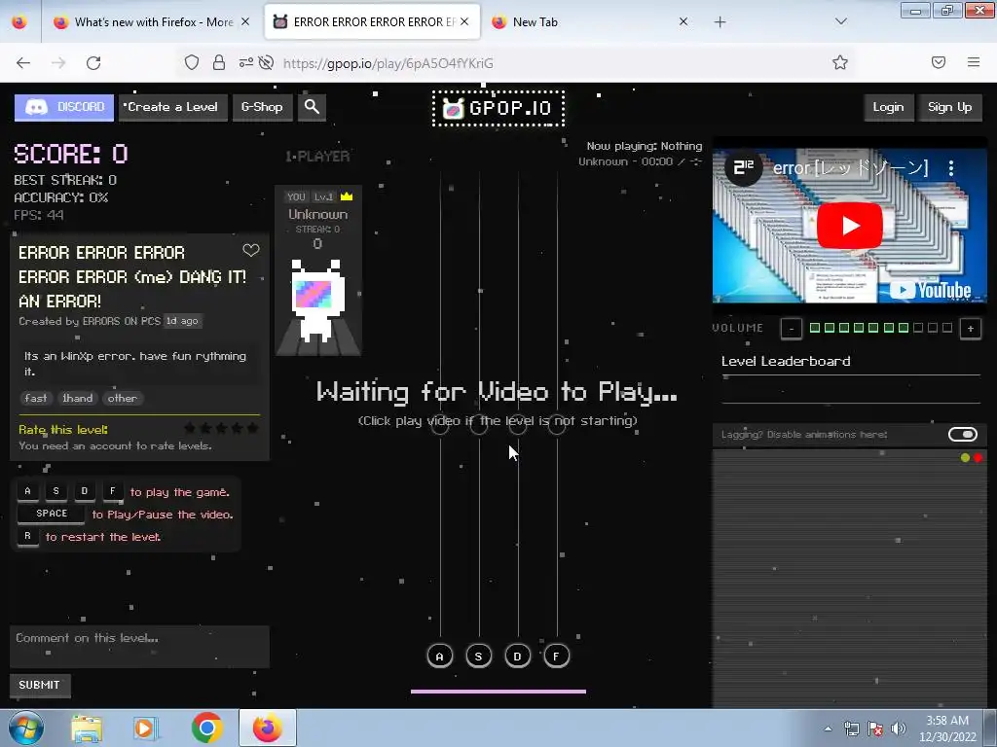Click the crown icon beside Lv.1
Screen dimensions: 997x747
click(347, 196)
